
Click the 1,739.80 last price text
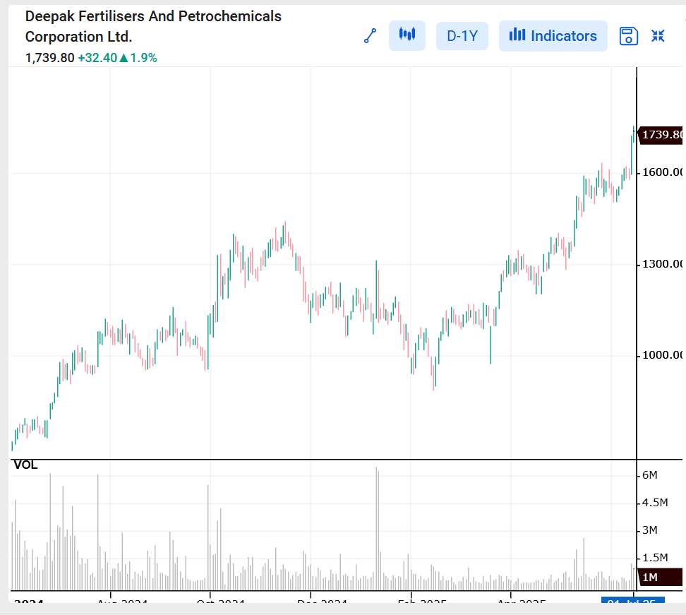[50, 58]
